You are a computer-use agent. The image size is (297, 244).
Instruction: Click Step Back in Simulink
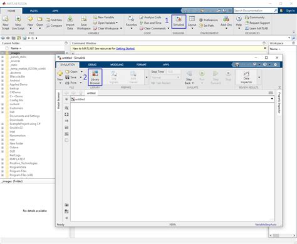point(189,77)
